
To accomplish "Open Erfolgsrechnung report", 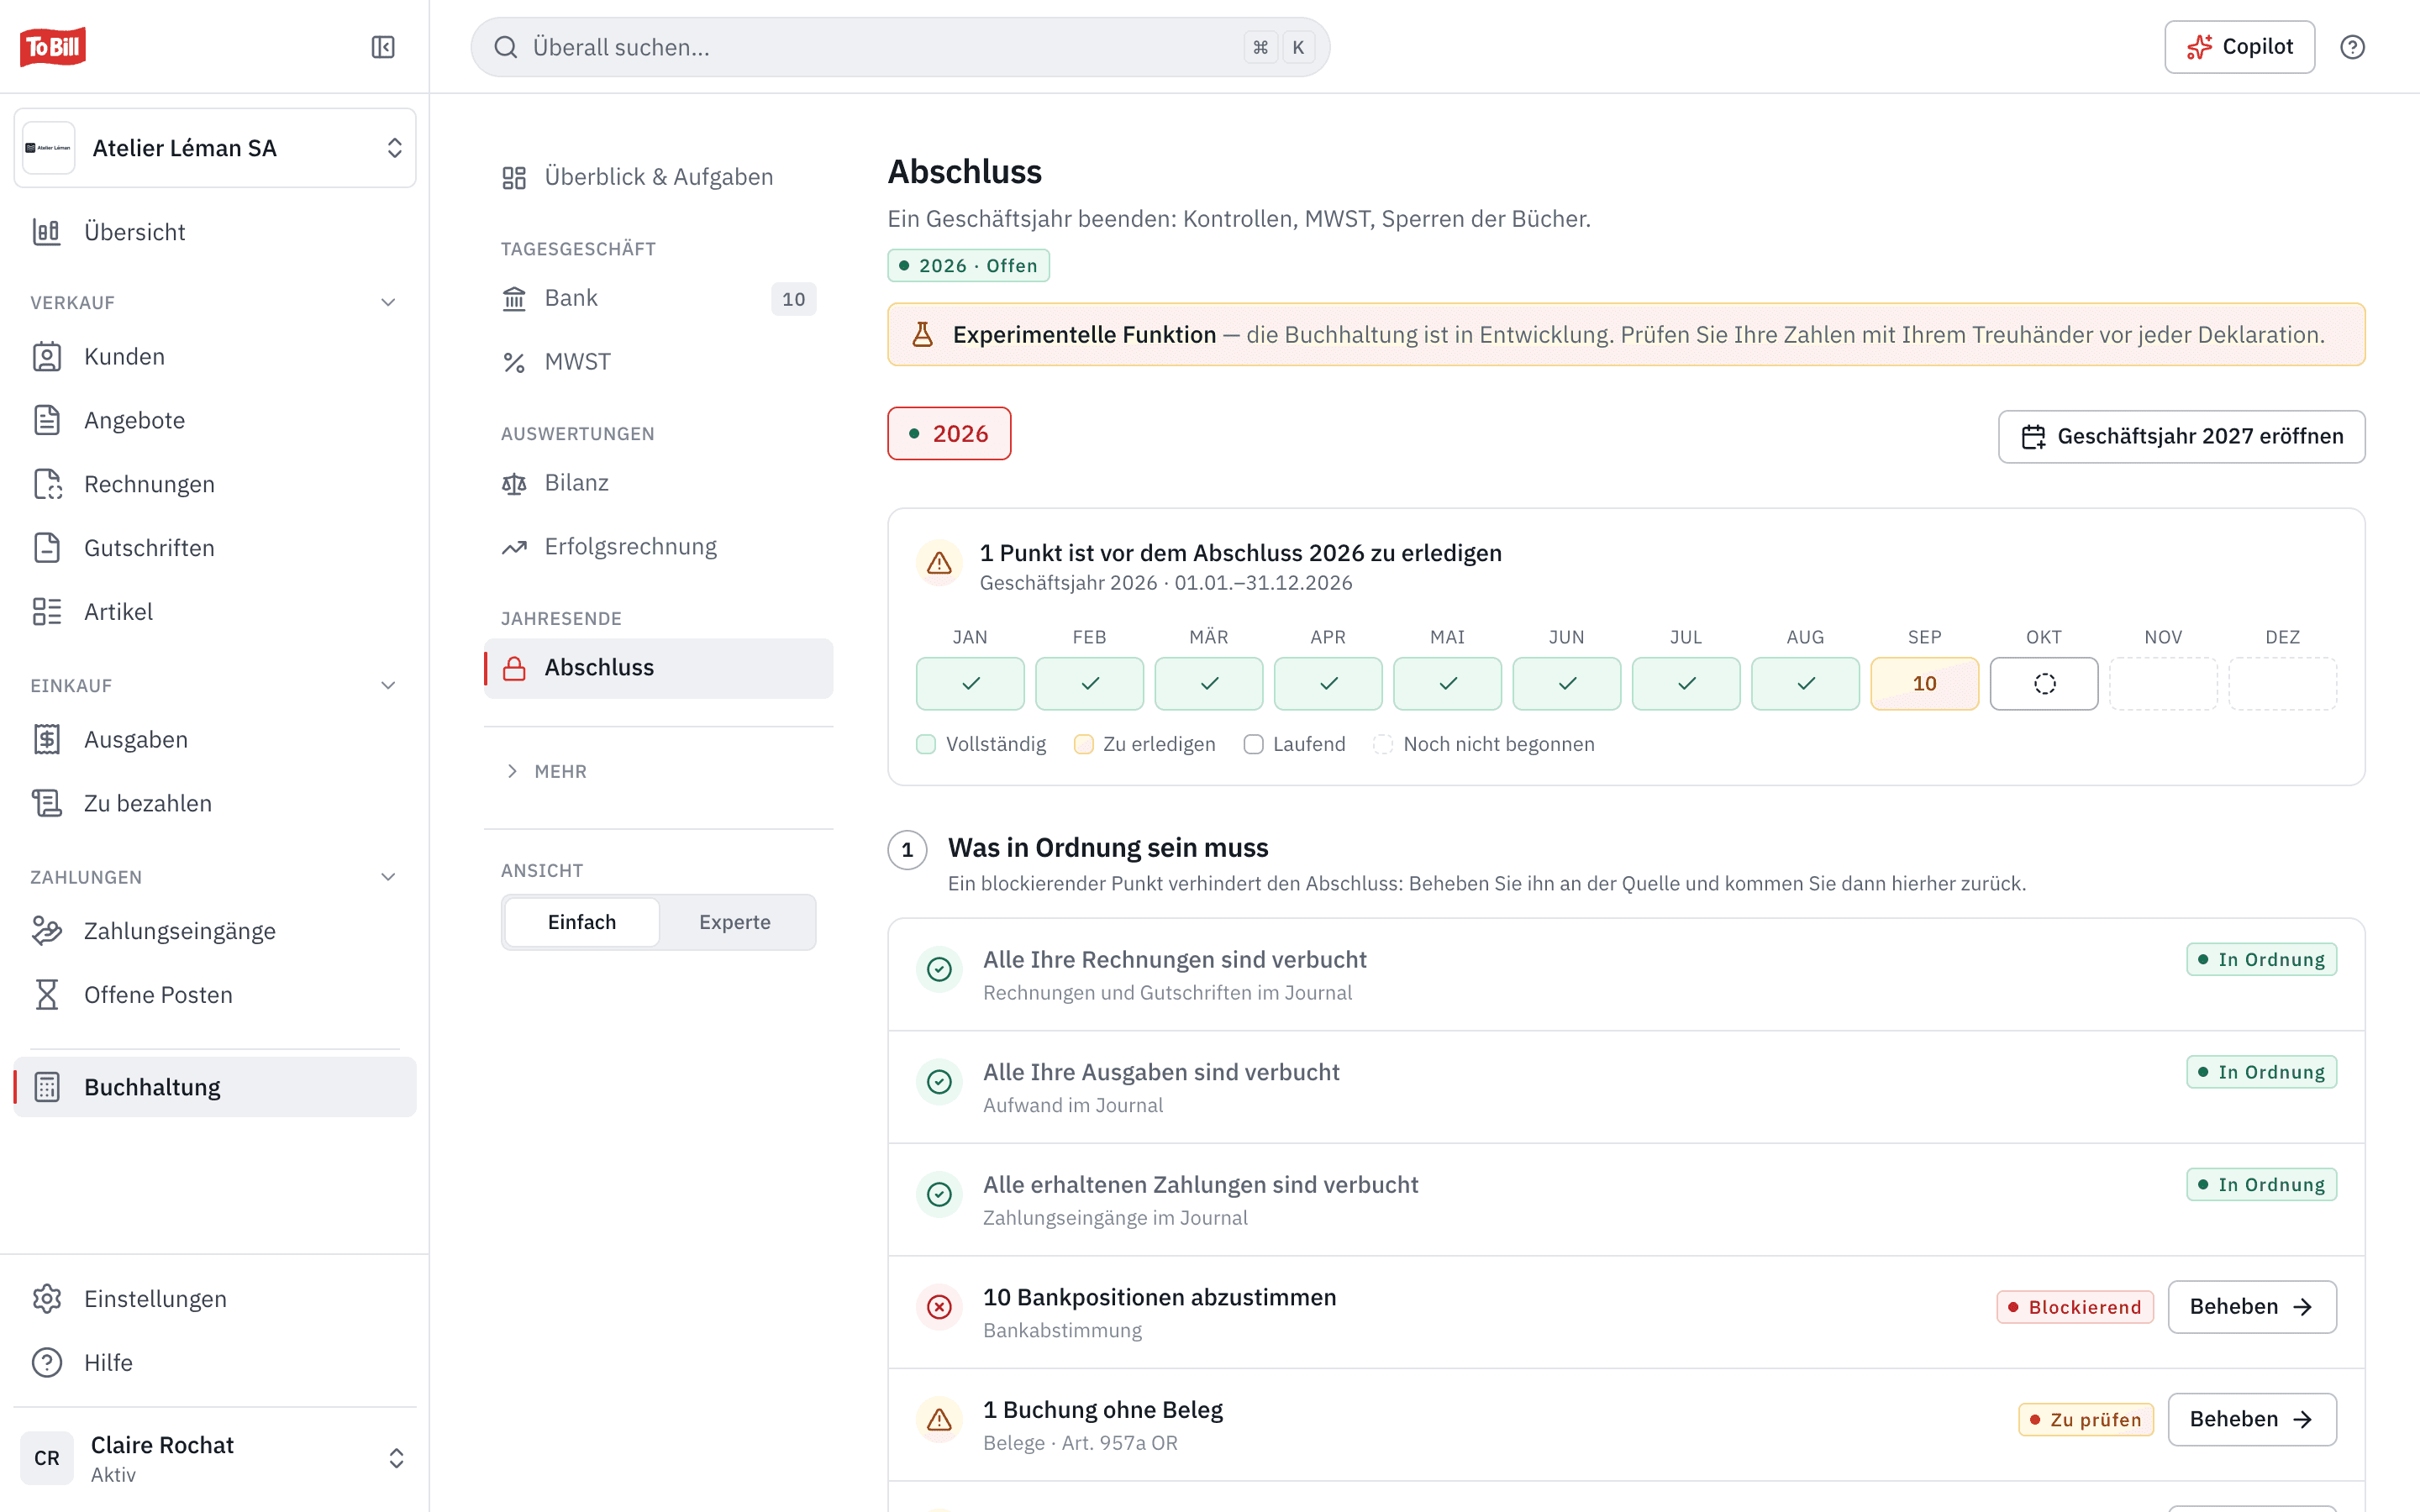I will click(658, 547).
